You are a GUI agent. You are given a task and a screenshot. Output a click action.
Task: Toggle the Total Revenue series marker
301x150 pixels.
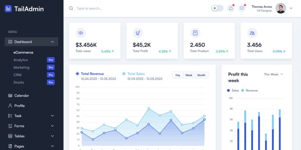point(78,73)
